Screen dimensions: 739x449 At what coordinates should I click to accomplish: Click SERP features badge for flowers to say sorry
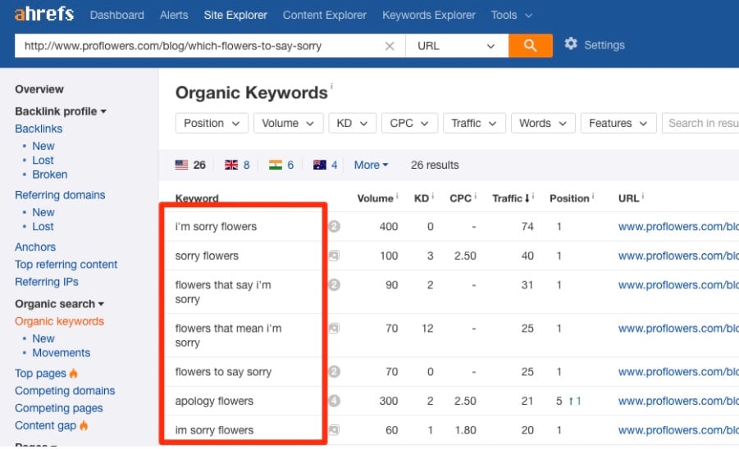(334, 371)
